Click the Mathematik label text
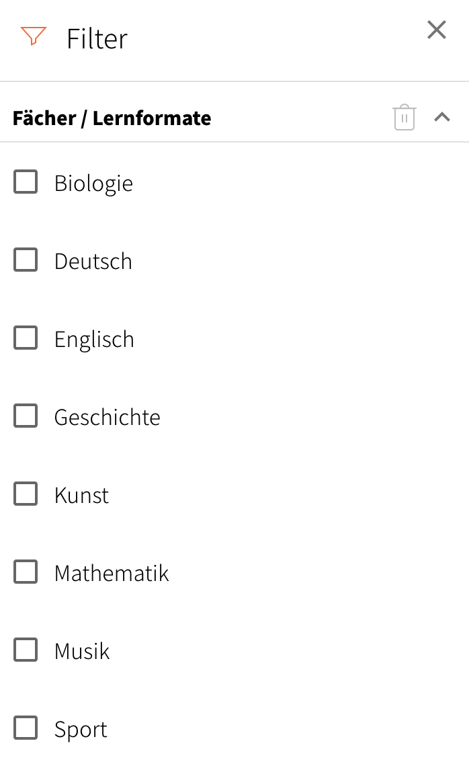Viewport: 469px width, 772px height. click(112, 573)
